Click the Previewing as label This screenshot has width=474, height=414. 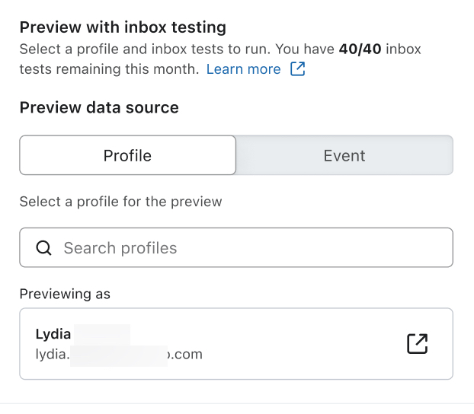pos(65,294)
